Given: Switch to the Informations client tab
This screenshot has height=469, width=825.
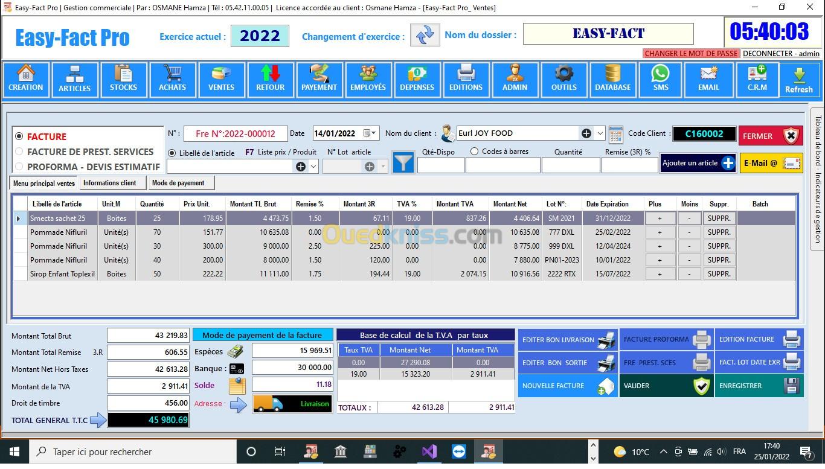Looking at the screenshot, I should point(110,183).
